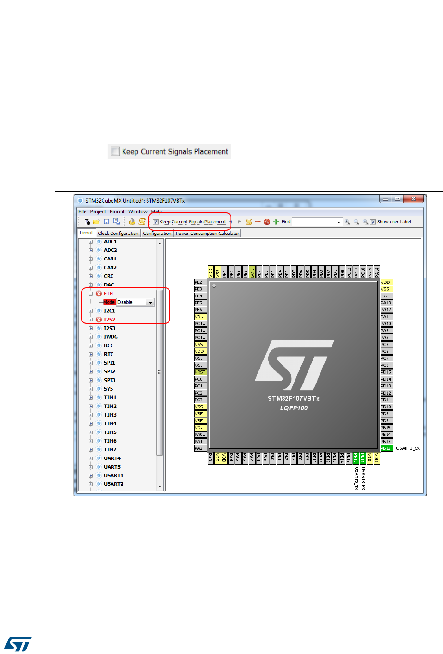Viewport: 443px width, 654px height.
Task: Click the PA3 pin at chip bottom
Action: click(210, 457)
